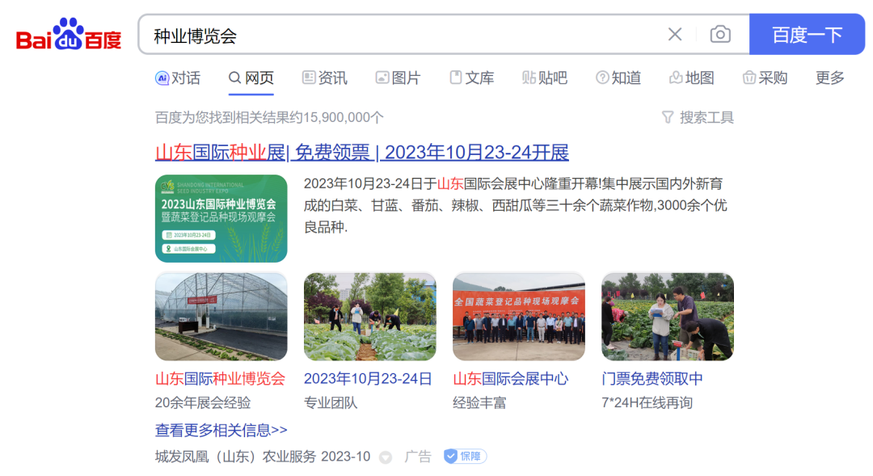Viewport: 873px width, 476px height.
Task: Click the 20余年展会经验 caption
Action: click(x=203, y=402)
